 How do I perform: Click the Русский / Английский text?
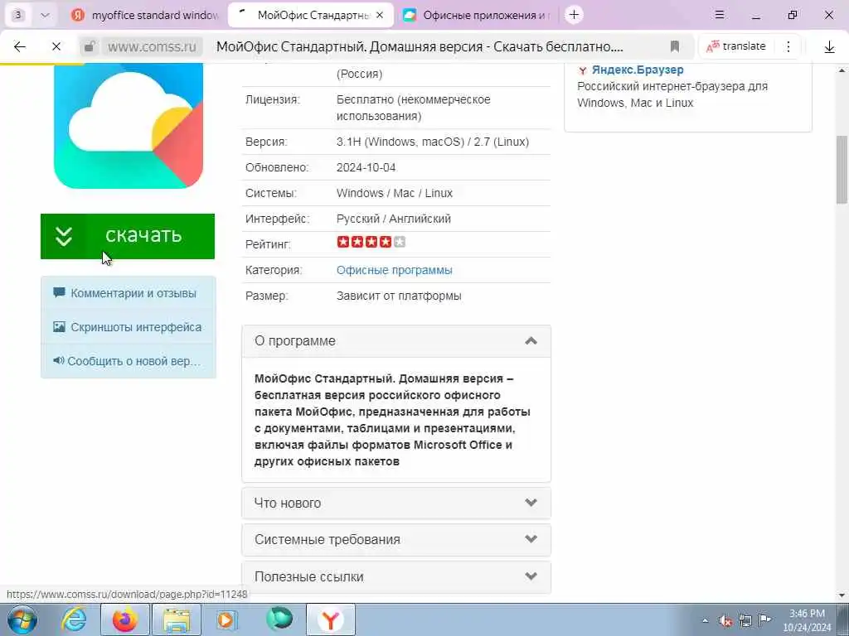click(394, 219)
